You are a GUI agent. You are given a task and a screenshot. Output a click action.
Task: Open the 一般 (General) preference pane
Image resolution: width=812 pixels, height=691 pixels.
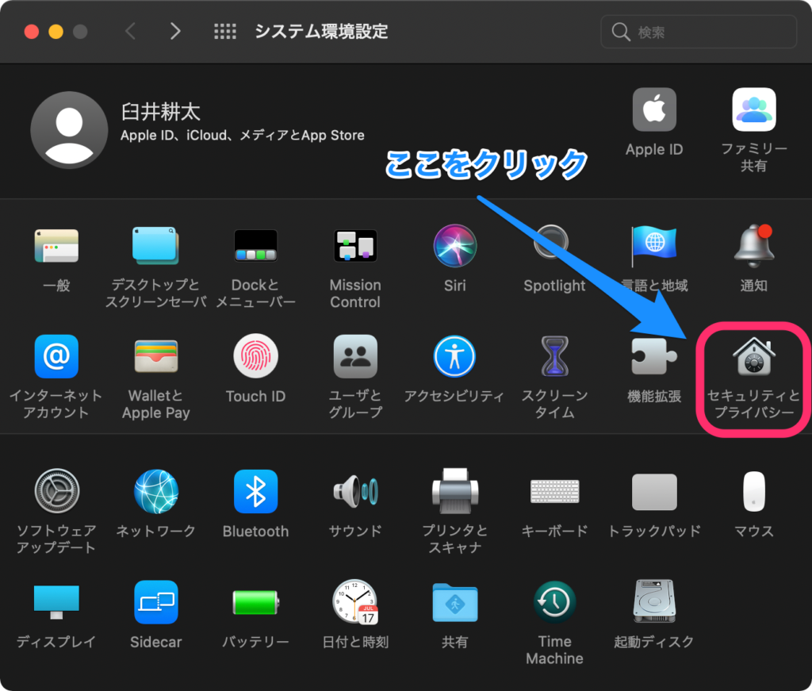pos(56,245)
